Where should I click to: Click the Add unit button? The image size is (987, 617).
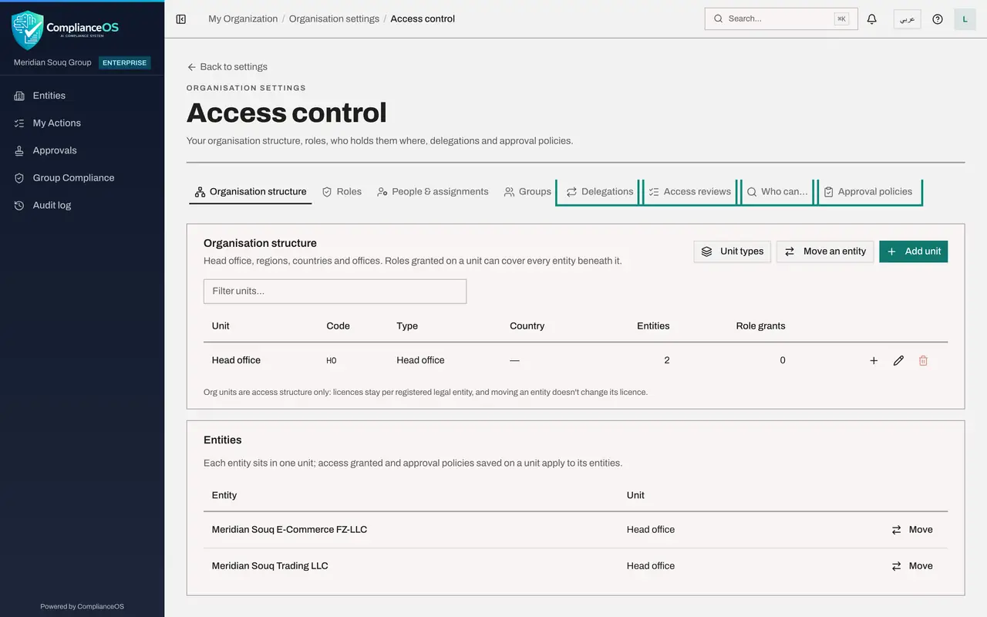click(x=914, y=251)
